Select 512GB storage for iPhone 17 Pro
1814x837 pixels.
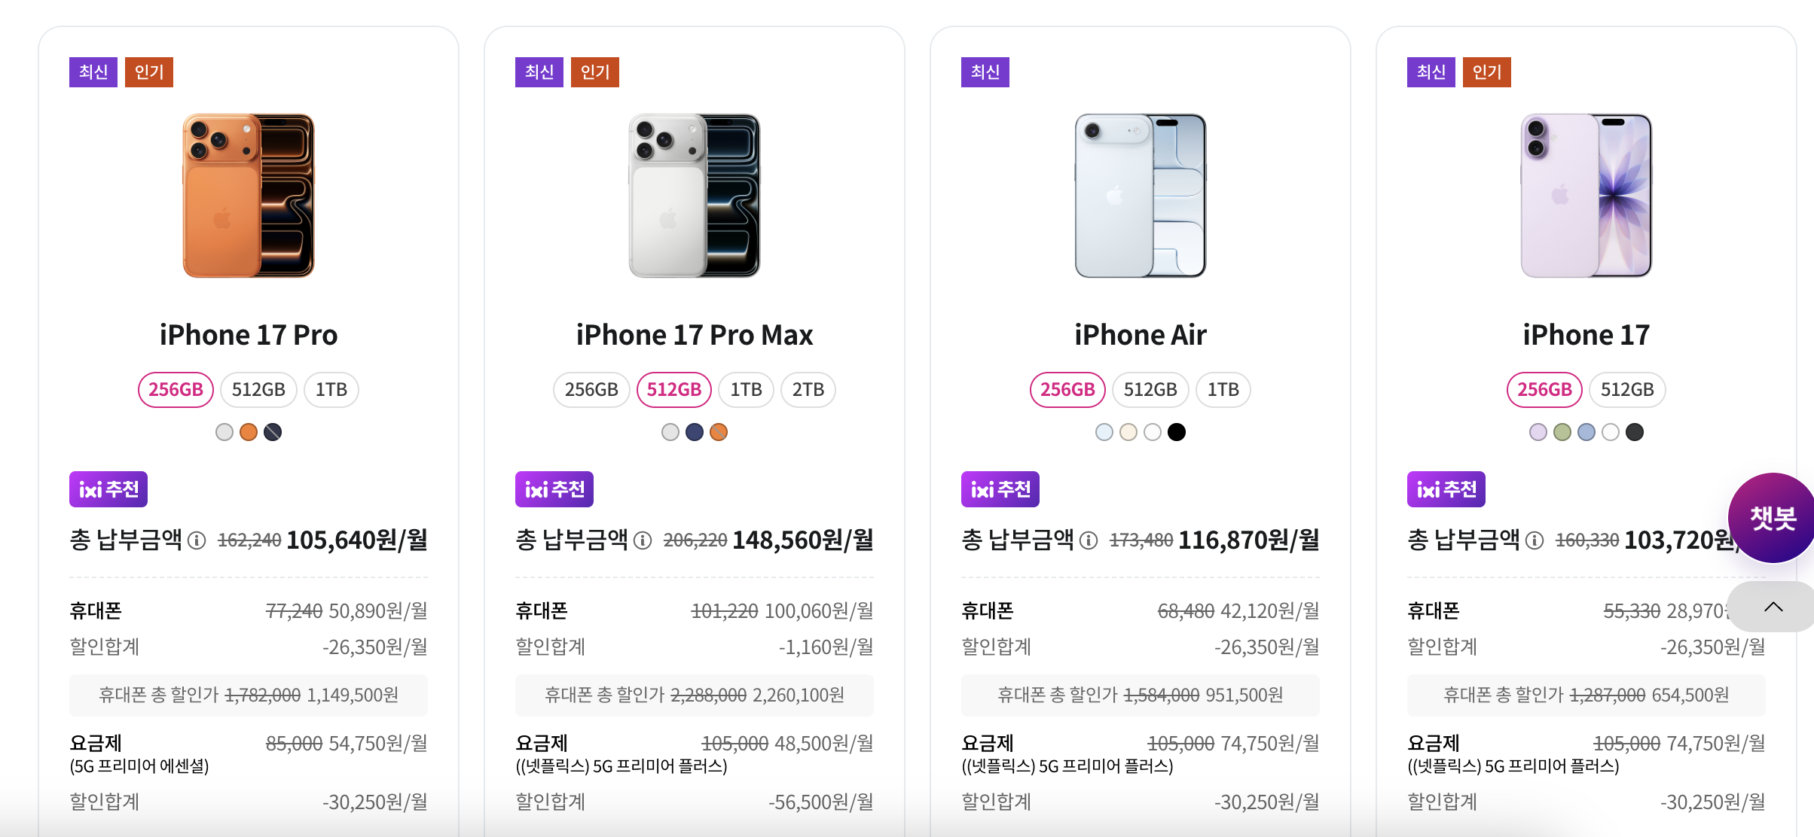(257, 389)
